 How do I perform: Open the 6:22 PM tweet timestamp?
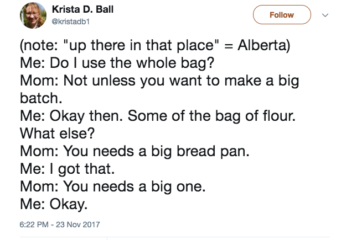pos(34,225)
